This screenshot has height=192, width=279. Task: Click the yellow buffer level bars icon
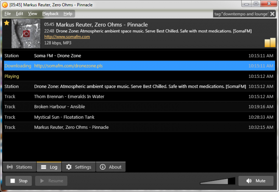click(x=270, y=42)
